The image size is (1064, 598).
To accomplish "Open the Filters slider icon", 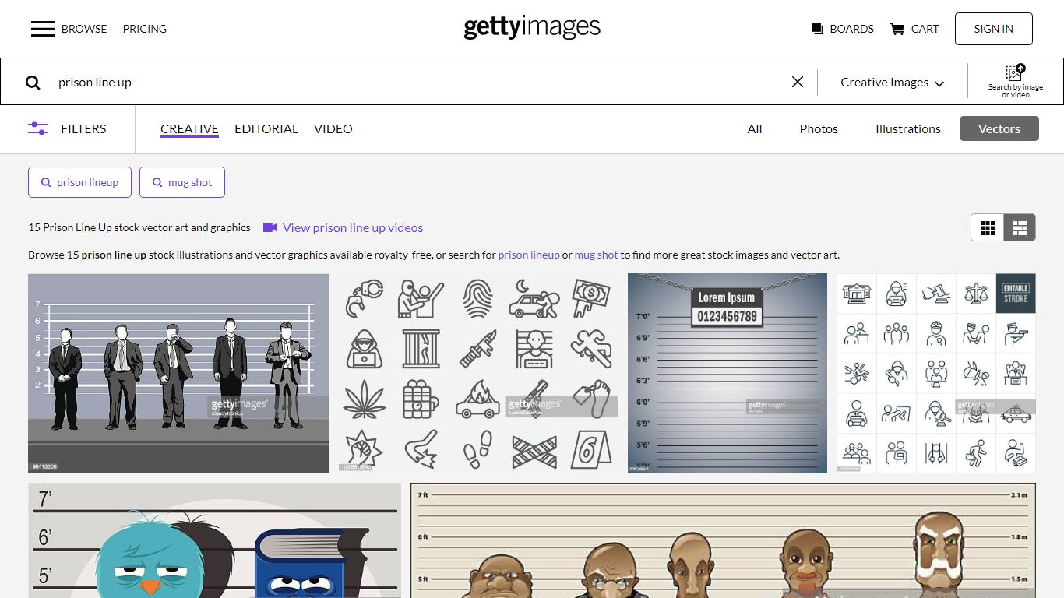I will coord(38,128).
